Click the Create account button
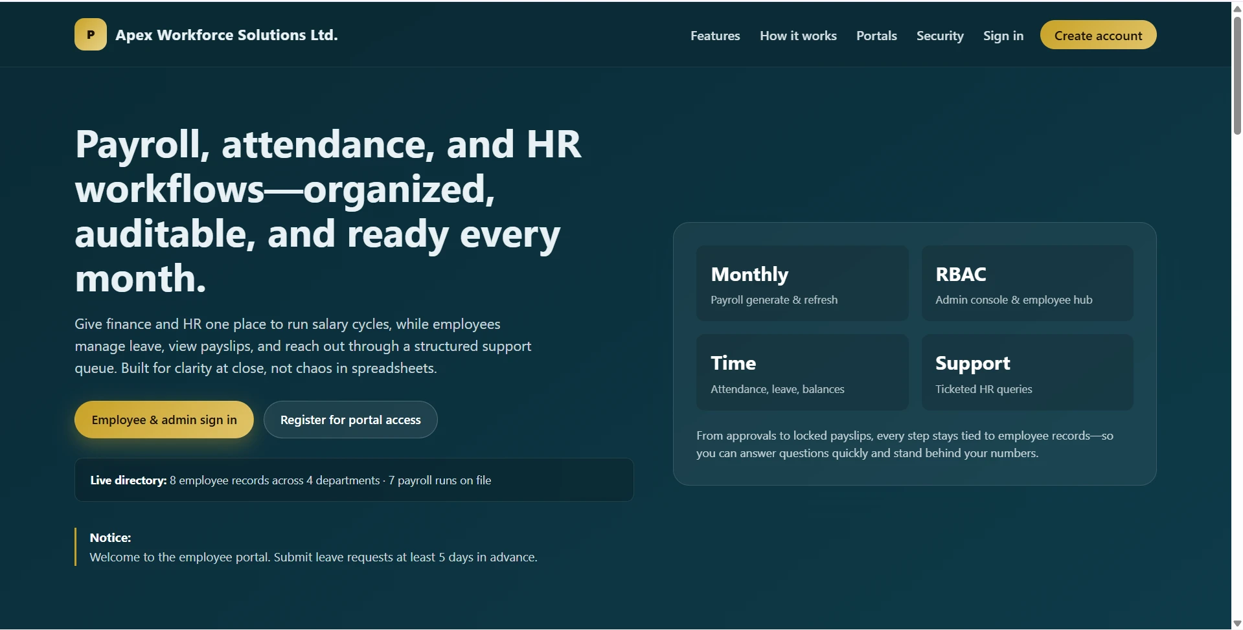Screen dimensions: 1243x630 point(1098,35)
